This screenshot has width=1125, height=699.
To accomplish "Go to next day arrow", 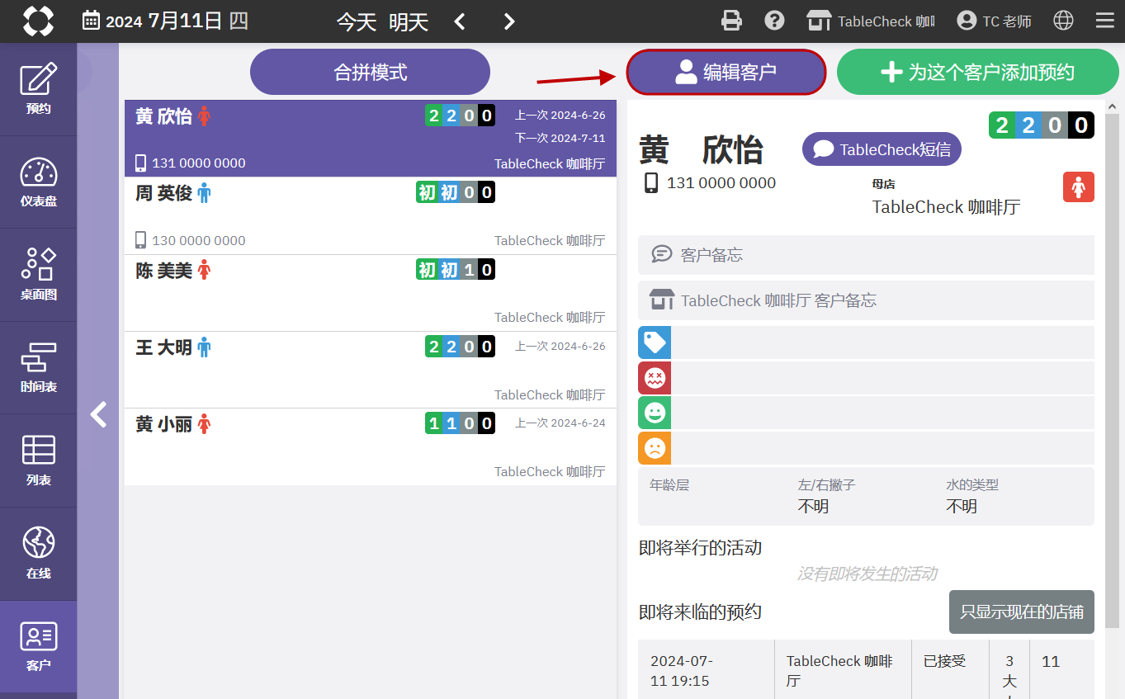I will point(509,21).
